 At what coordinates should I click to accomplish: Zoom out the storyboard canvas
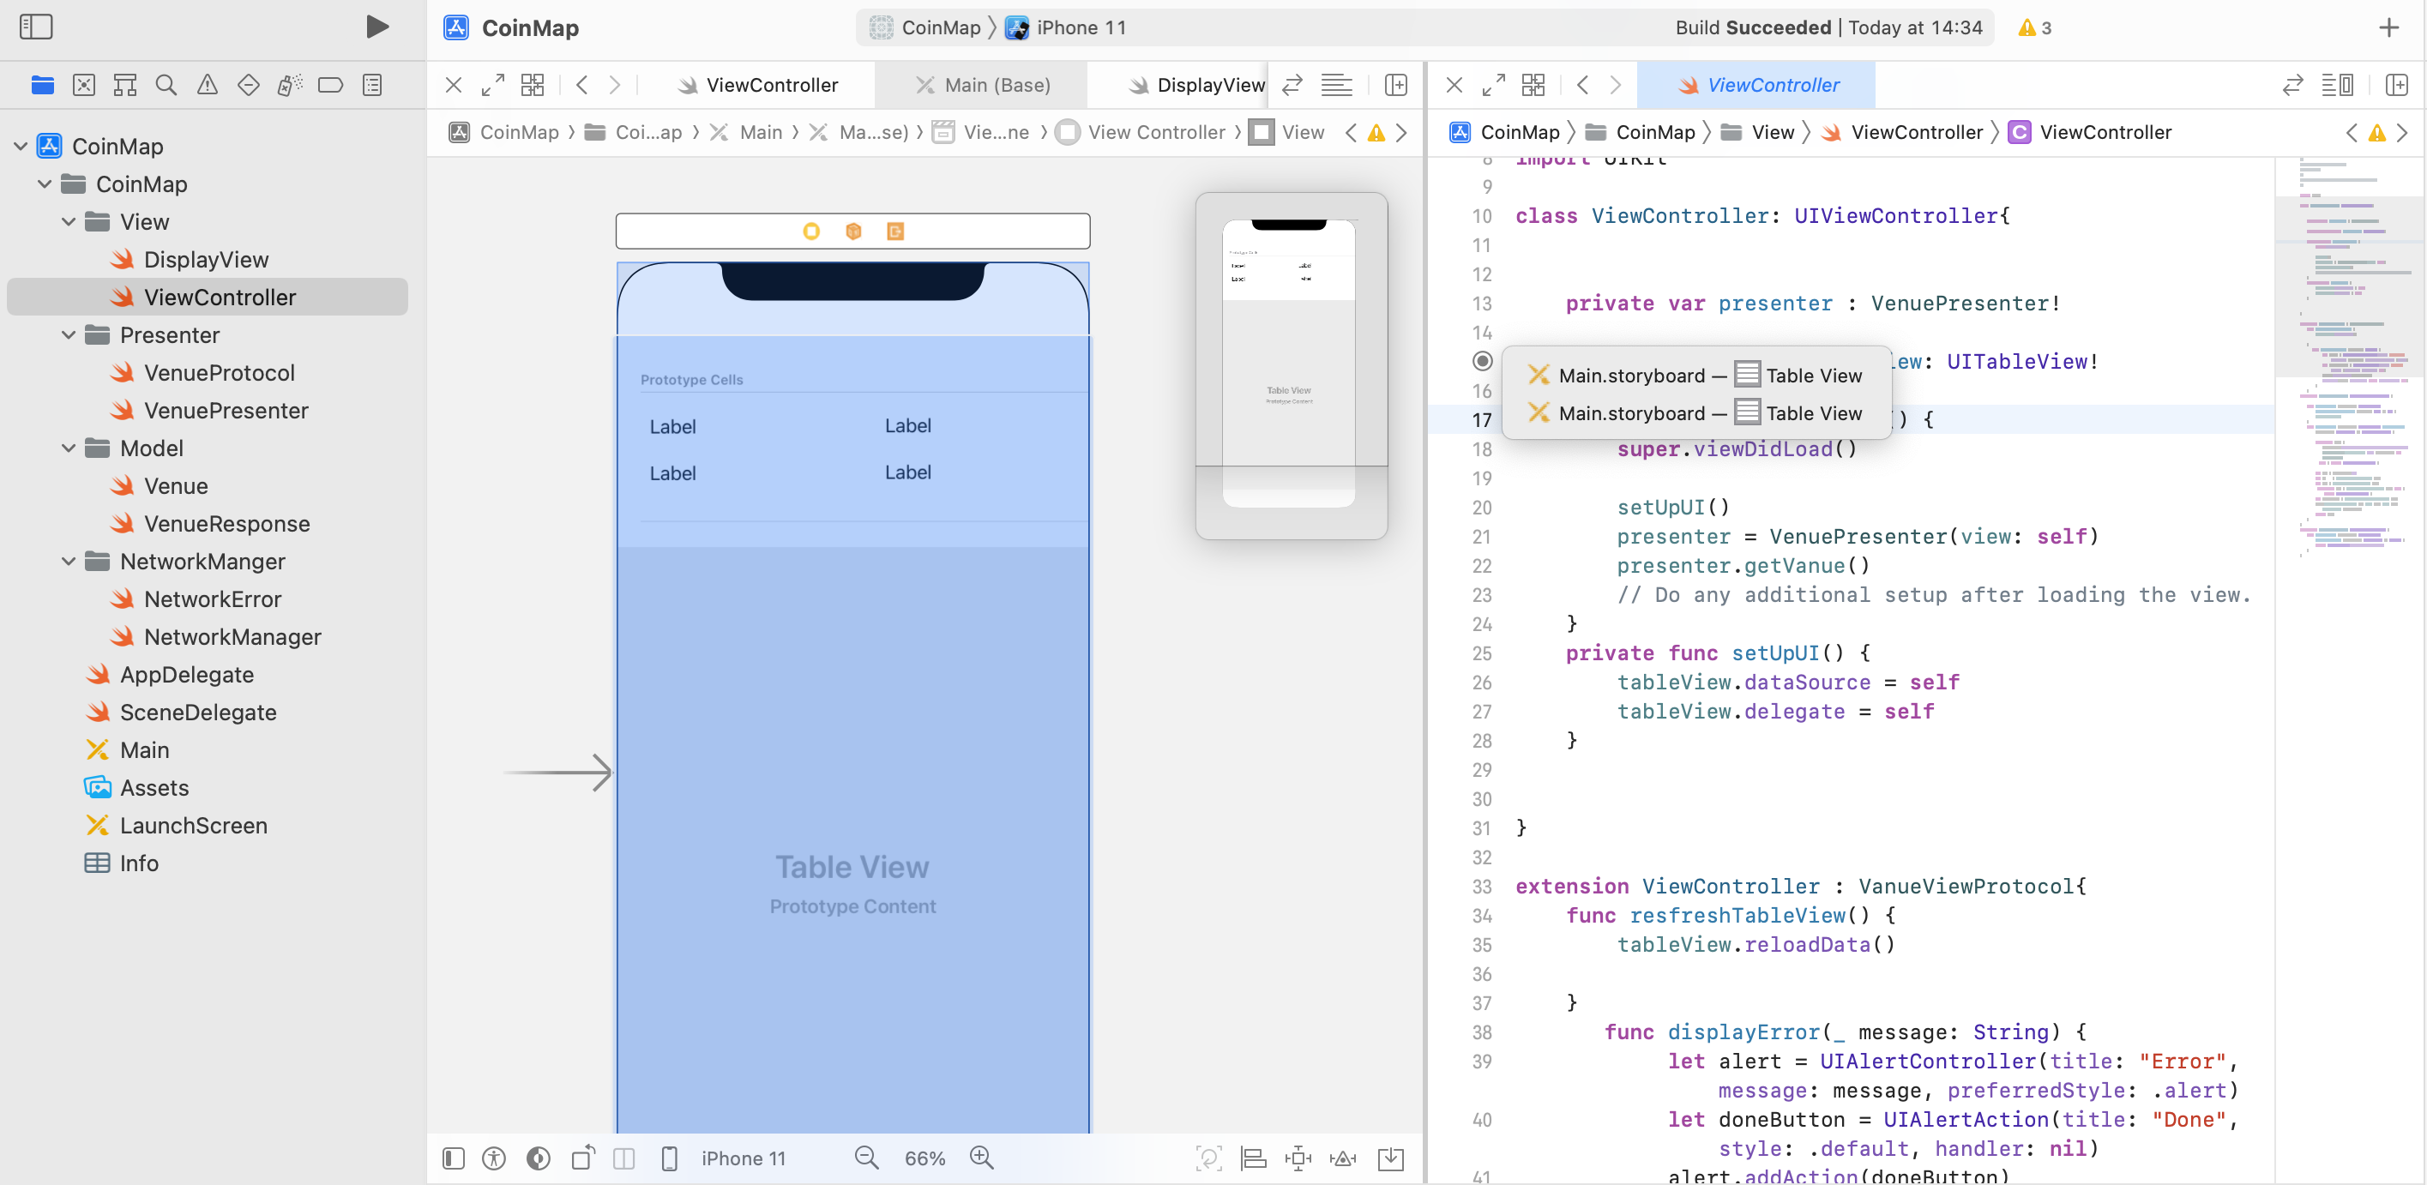click(x=866, y=1158)
